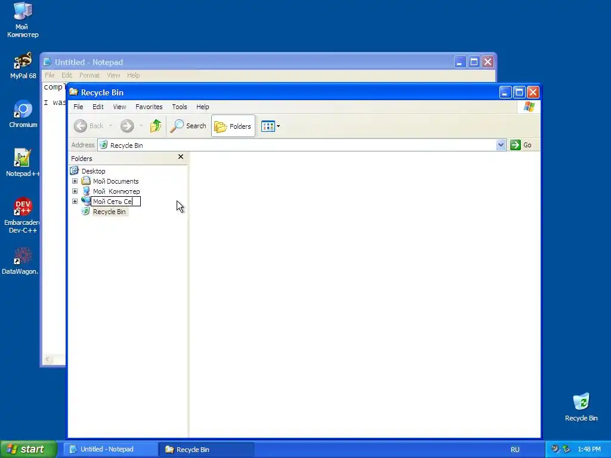Toggle Folders pane button
The image size is (611, 458).
[233, 126]
